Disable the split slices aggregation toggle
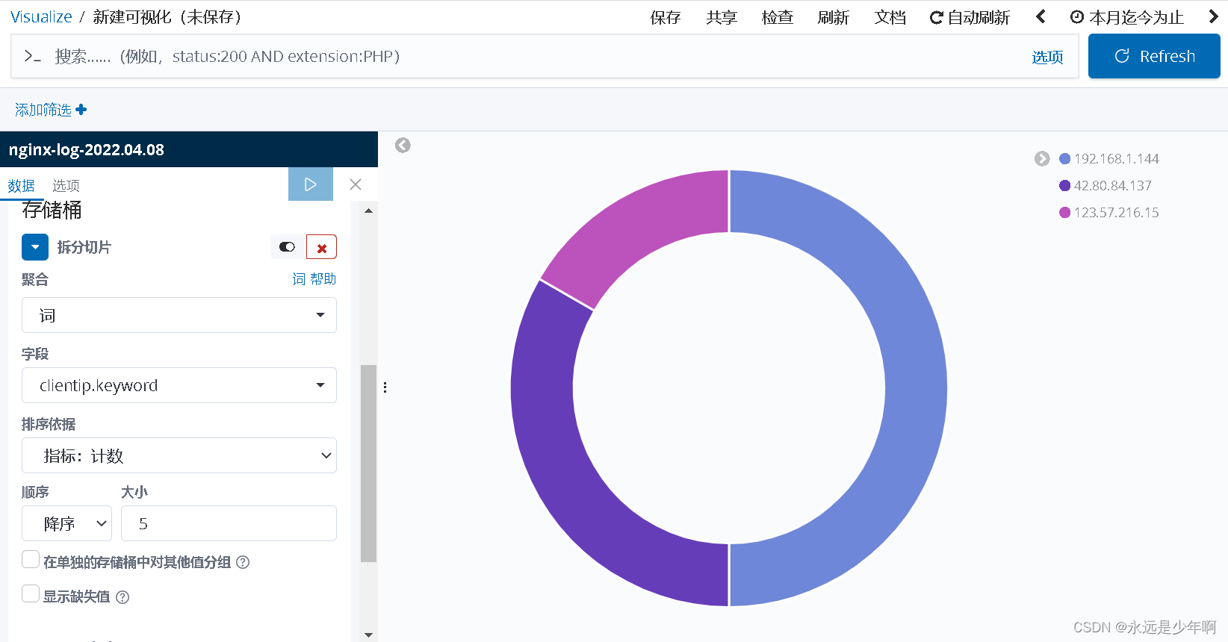 pyautogui.click(x=287, y=247)
